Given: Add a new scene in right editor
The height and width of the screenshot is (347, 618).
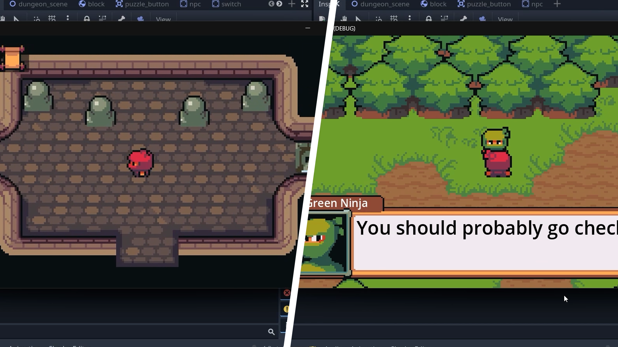Looking at the screenshot, I should 557,4.
